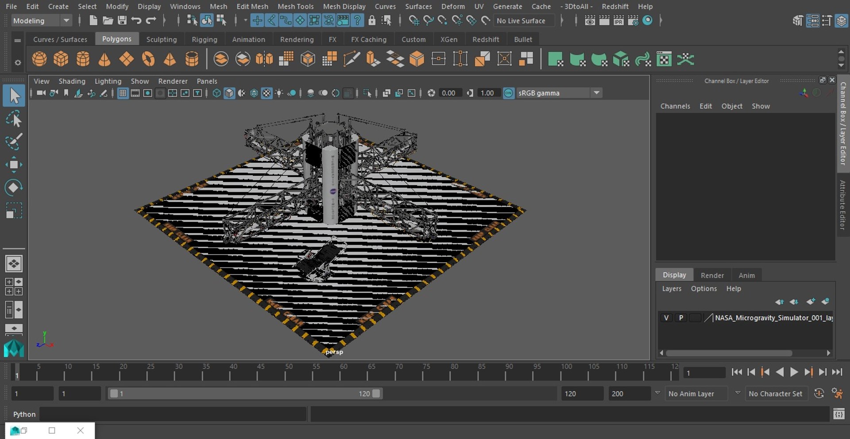Toggle playback P box on NASA layer
850x439 pixels.
(x=680, y=318)
